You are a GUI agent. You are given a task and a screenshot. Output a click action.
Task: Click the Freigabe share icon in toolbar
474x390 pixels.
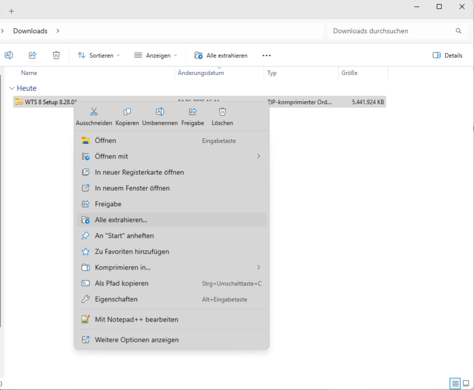(x=33, y=56)
